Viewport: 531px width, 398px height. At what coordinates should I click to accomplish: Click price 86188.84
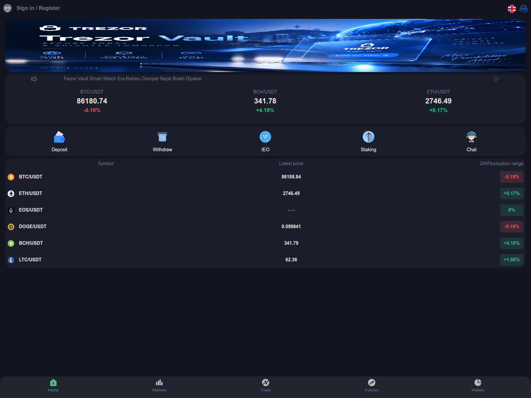pyautogui.click(x=291, y=177)
